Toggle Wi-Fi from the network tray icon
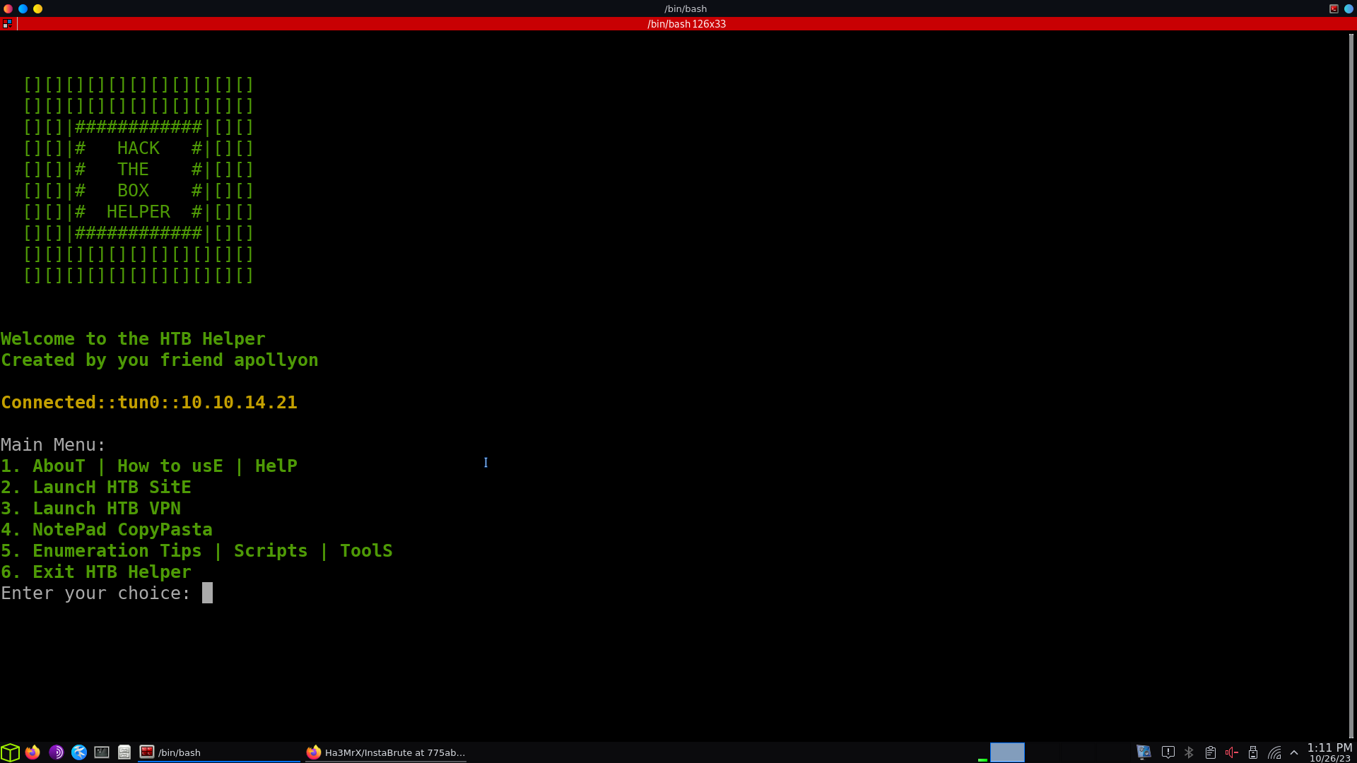The width and height of the screenshot is (1357, 763). click(1275, 752)
